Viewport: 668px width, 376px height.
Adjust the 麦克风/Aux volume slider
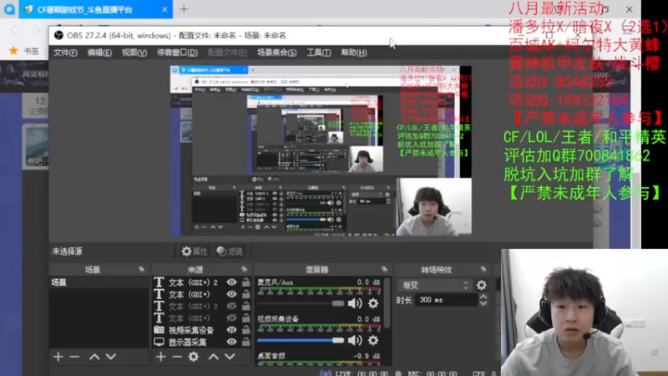(301, 303)
